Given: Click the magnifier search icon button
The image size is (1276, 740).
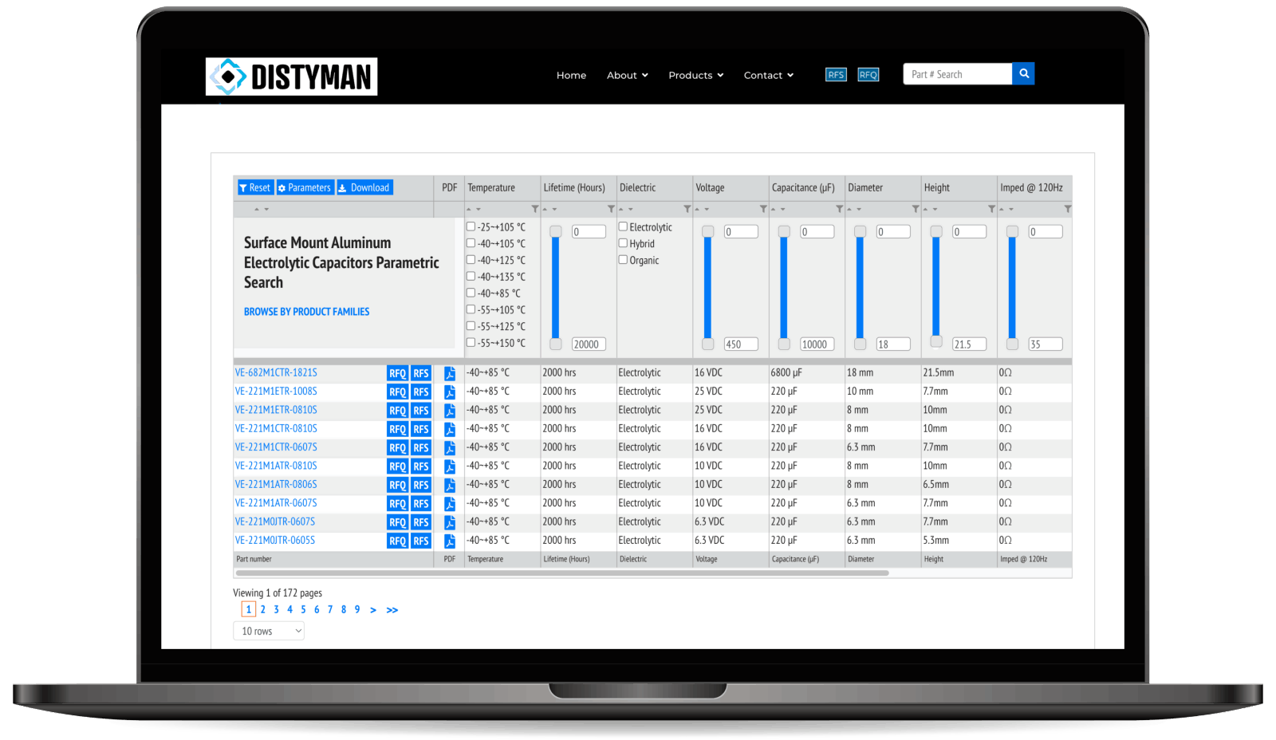Looking at the screenshot, I should click(x=1023, y=74).
